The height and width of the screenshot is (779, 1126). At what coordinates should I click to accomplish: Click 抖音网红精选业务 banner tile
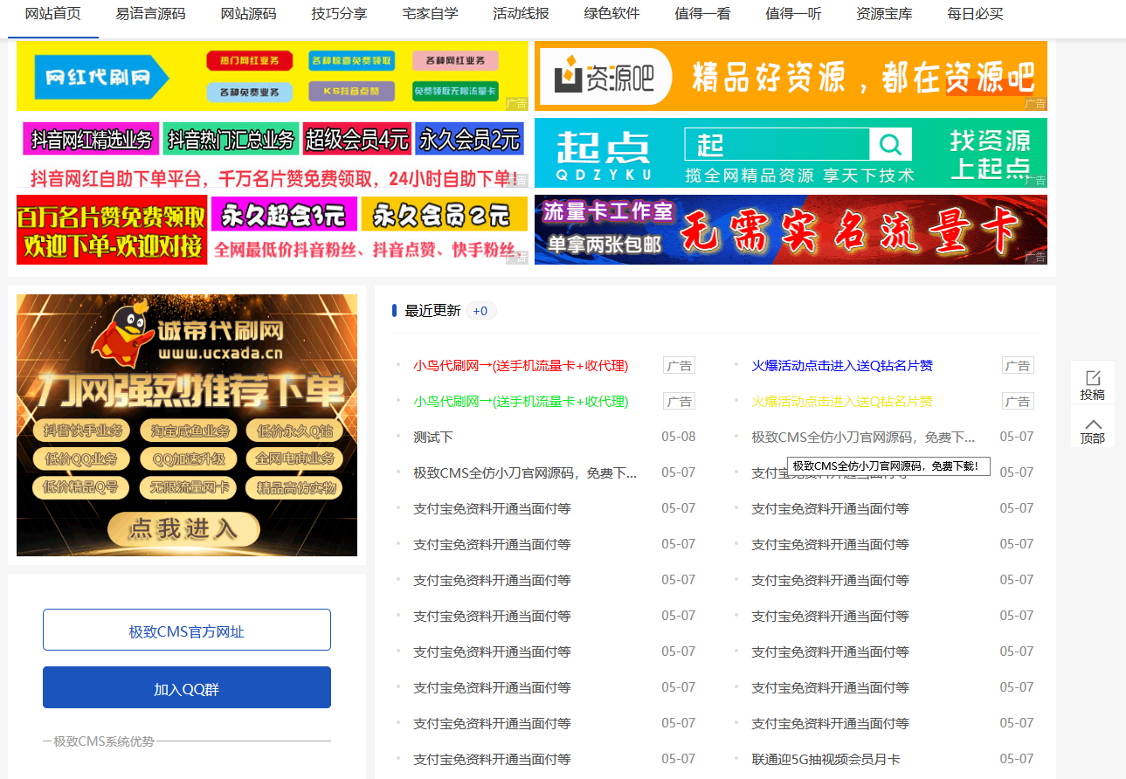click(x=92, y=139)
